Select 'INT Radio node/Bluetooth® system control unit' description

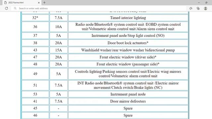(x=128, y=85)
